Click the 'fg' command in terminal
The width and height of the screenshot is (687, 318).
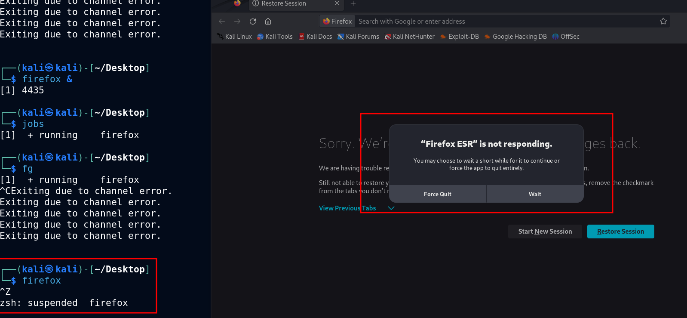coord(28,169)
